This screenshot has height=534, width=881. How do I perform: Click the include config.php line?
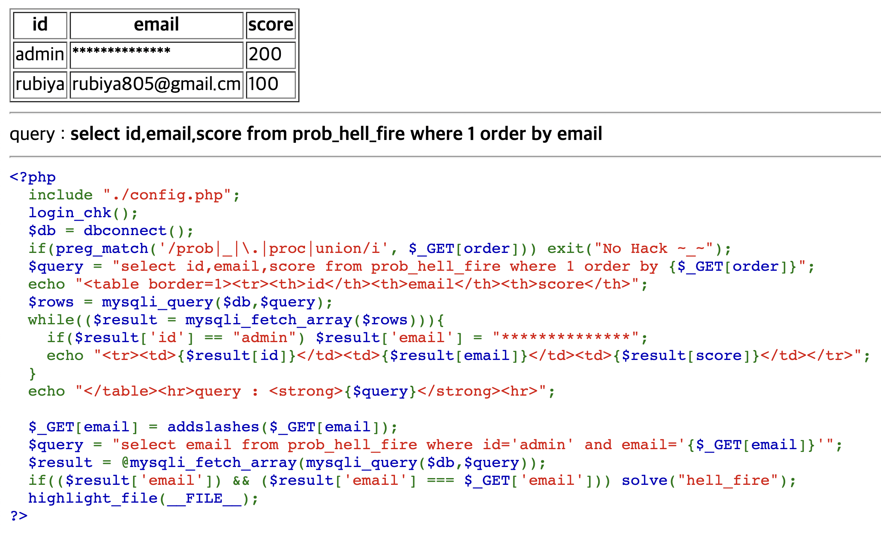[134, 195]
